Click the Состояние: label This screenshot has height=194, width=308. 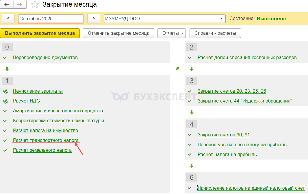pyautogui.click(x=242, y=19)
